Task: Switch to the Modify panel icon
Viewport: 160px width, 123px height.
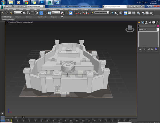Action: tap(142, 22)
